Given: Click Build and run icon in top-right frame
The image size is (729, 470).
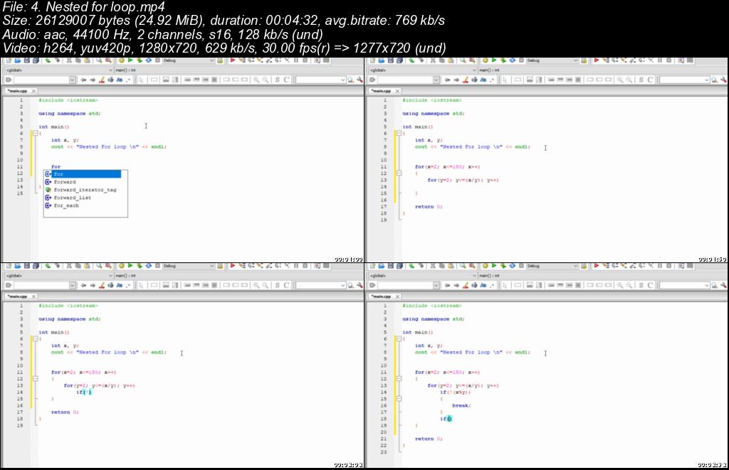Looking at the screenshot, I should [x=503, y=60].
